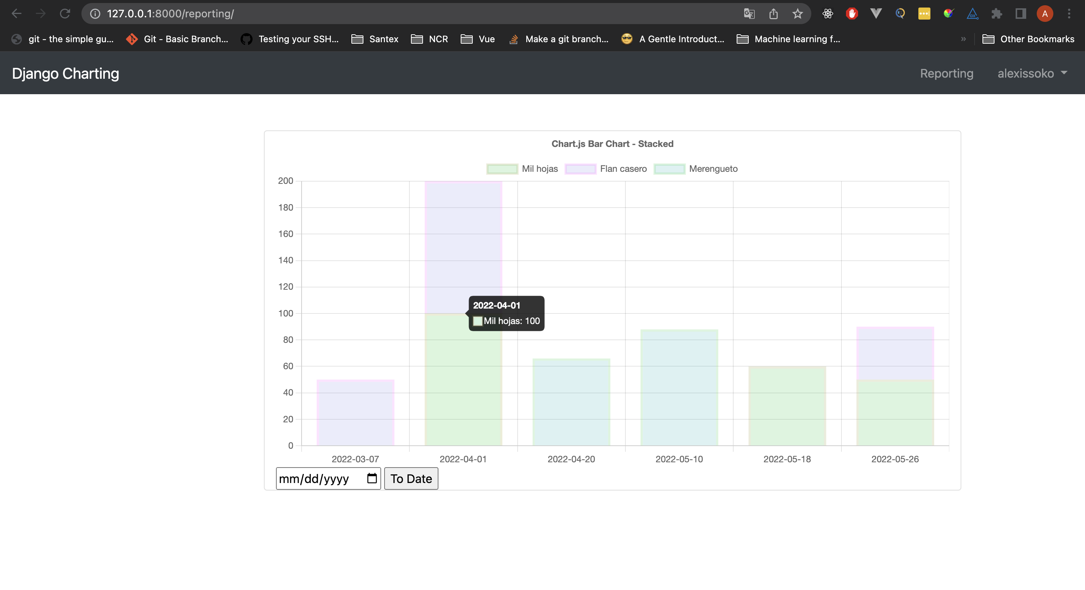Go to Django Charting home link
The width and height of the screenshot is (1085, 590).
tap(65, 73)
